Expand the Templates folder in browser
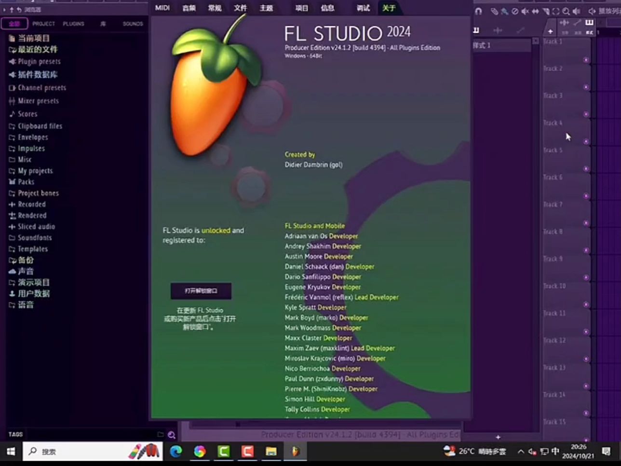The image size is (621, 466). point(32,249)
